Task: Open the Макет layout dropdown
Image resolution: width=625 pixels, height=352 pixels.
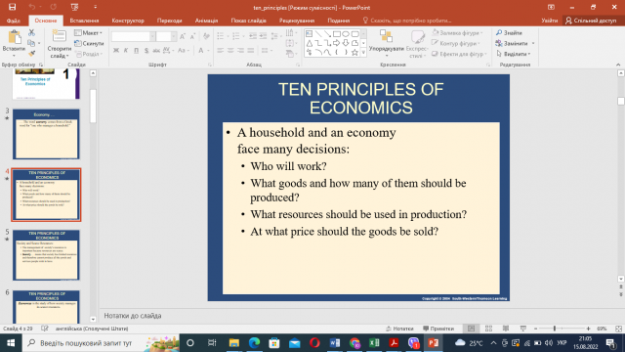Action: [x=89, y=32]
